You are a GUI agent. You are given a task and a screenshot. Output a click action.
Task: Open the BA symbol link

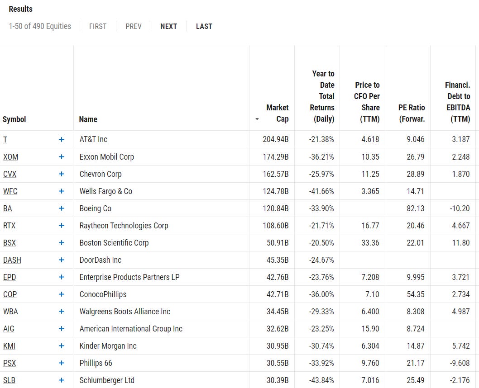click(x=7, y=208)
